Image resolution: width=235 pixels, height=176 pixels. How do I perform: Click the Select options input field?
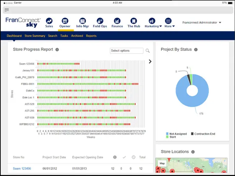pyautogui.click(x=126, y=51)
